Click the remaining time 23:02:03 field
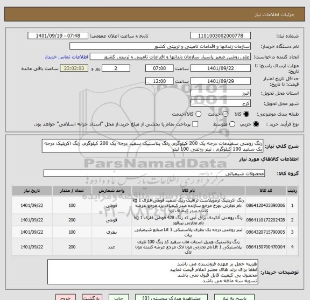This screenshot has height=300, width=310. coord(74,68)
